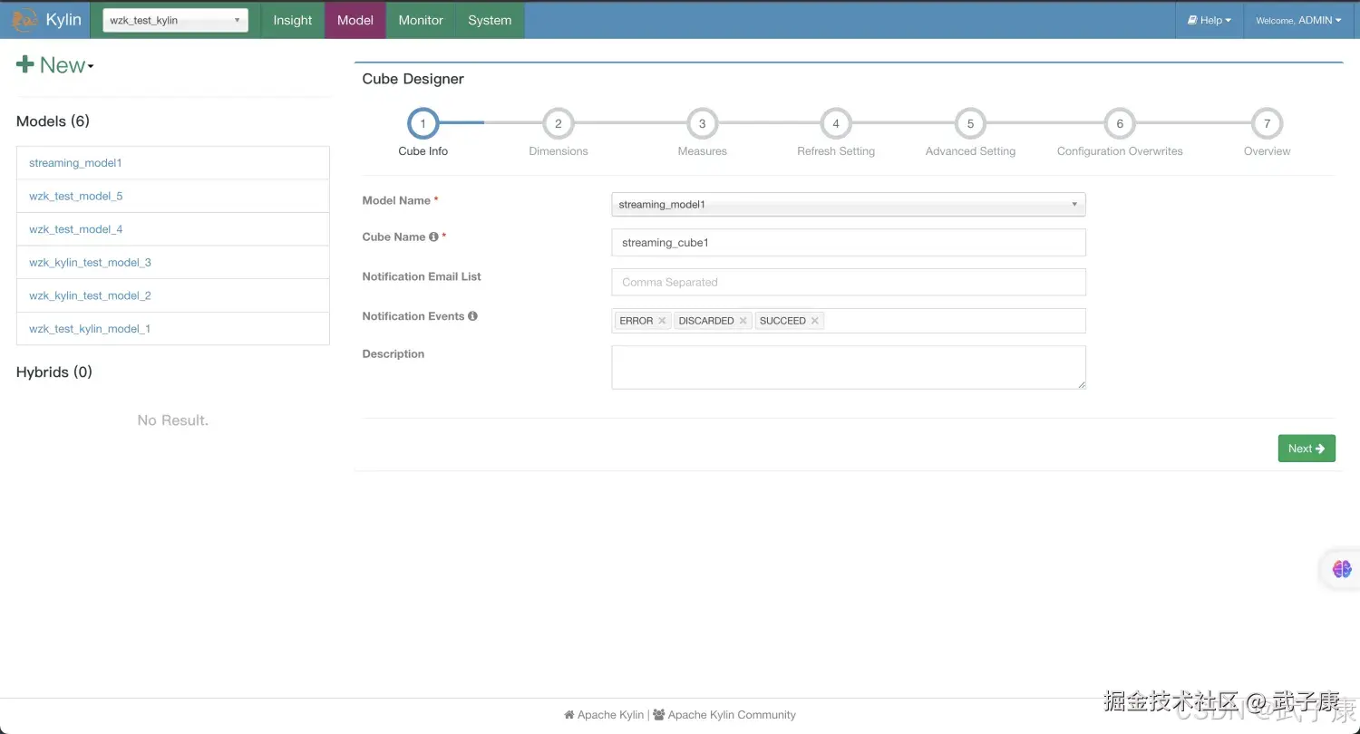The image size is (1360, 734).
Task: Go to step 5 Advanced Setting circle
Action: (970, 123)
